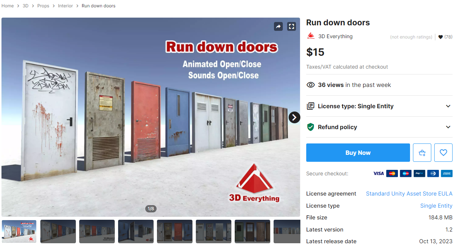
Task: Click the 3D Everything publisher logo icon
Action: click(x=311, y=36)
